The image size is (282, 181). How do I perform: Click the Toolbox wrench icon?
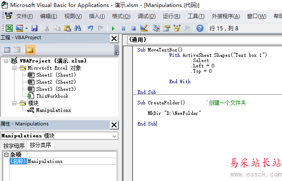click(x=188, y=28)
